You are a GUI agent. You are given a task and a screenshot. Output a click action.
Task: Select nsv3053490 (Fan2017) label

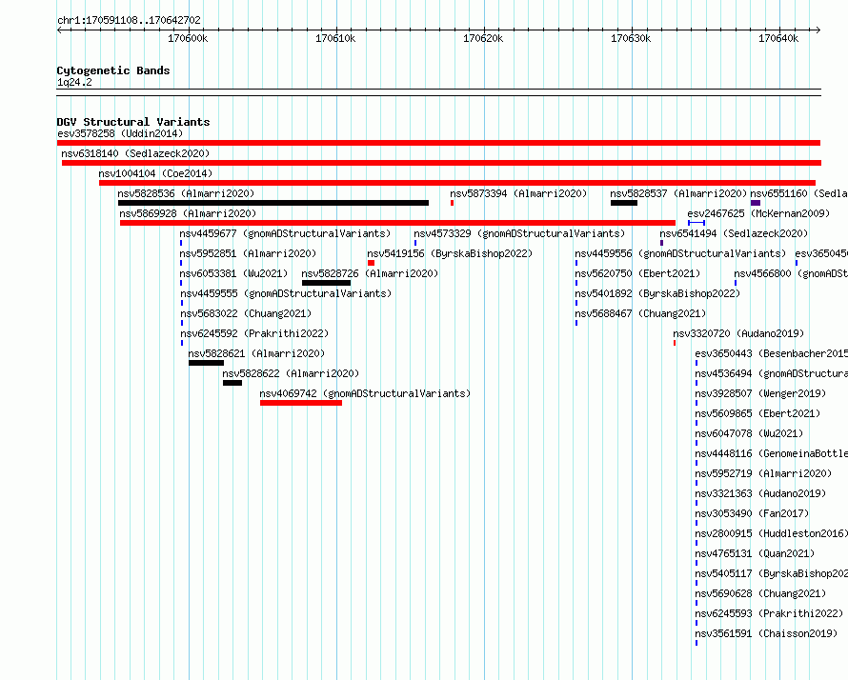(752, 513)
